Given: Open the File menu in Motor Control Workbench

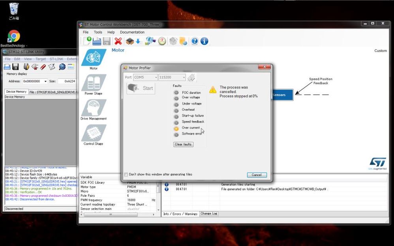Looking at the screenshot, I should click(86, 32).
